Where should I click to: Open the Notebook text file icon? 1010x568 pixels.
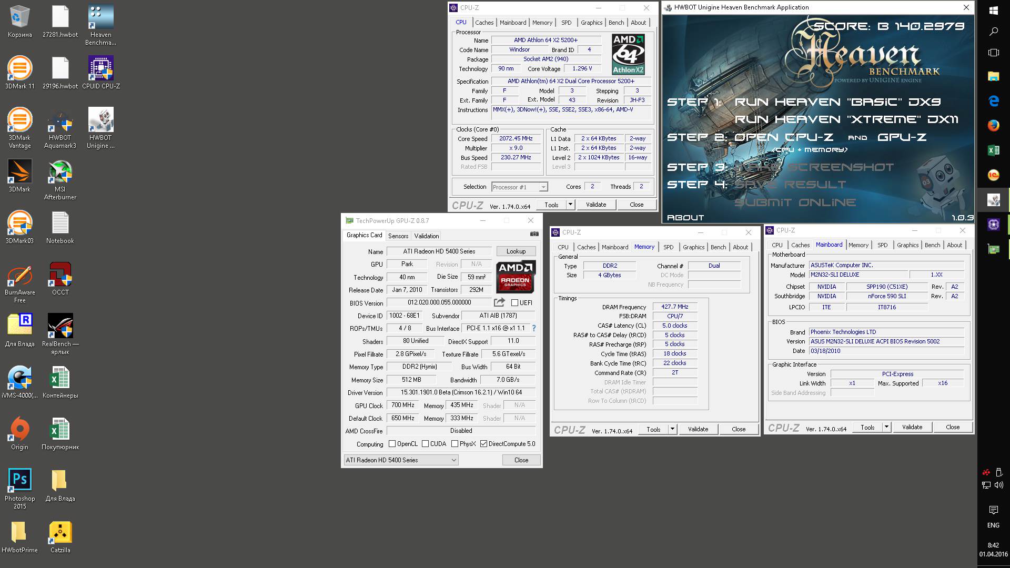click(x=60, y=227)
